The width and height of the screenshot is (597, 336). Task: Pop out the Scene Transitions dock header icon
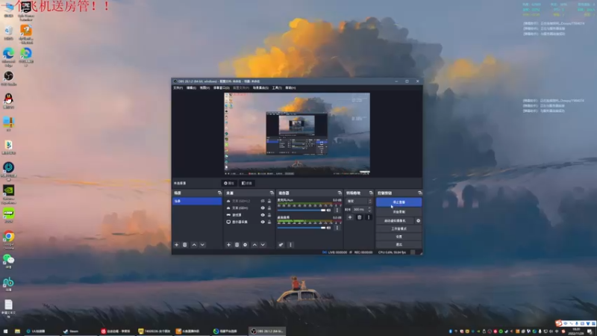(x=371, y=193)
